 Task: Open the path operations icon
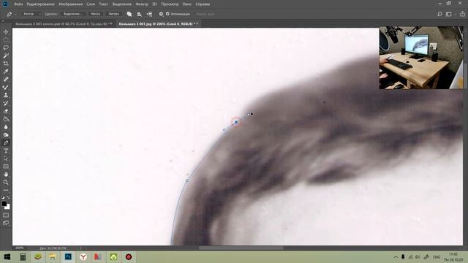click(129, 14)
